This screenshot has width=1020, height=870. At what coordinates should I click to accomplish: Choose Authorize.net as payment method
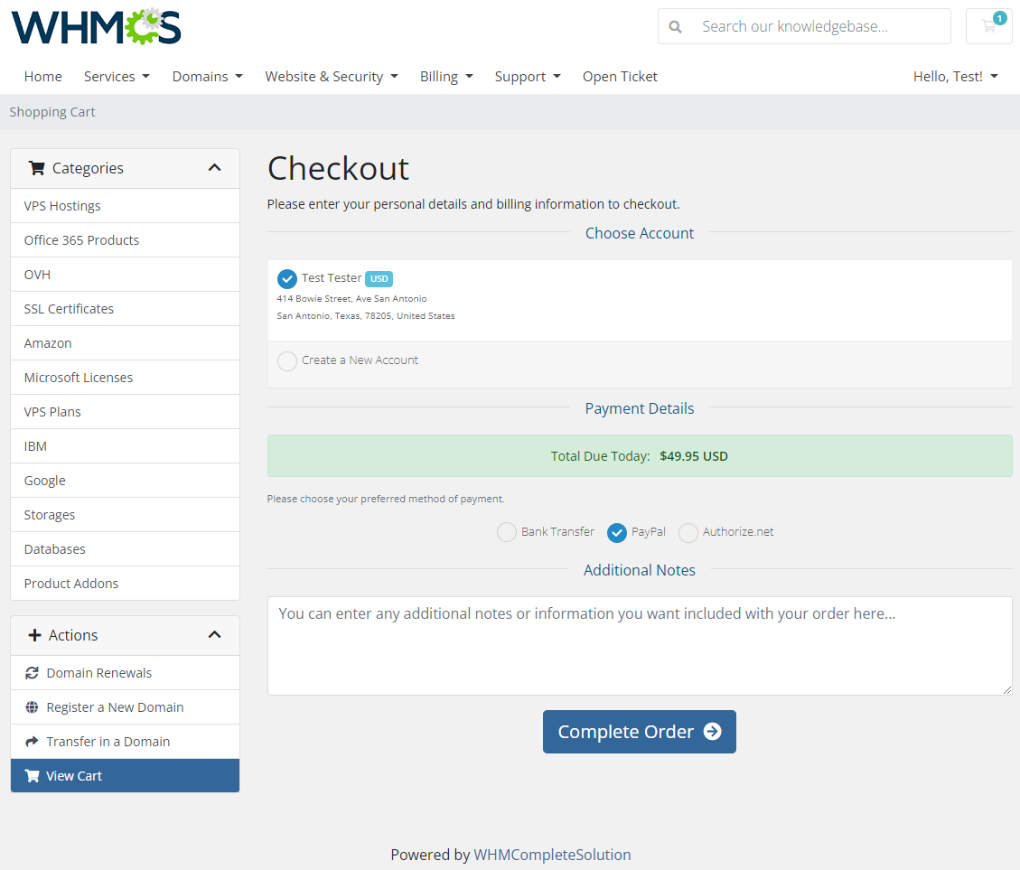688,532
